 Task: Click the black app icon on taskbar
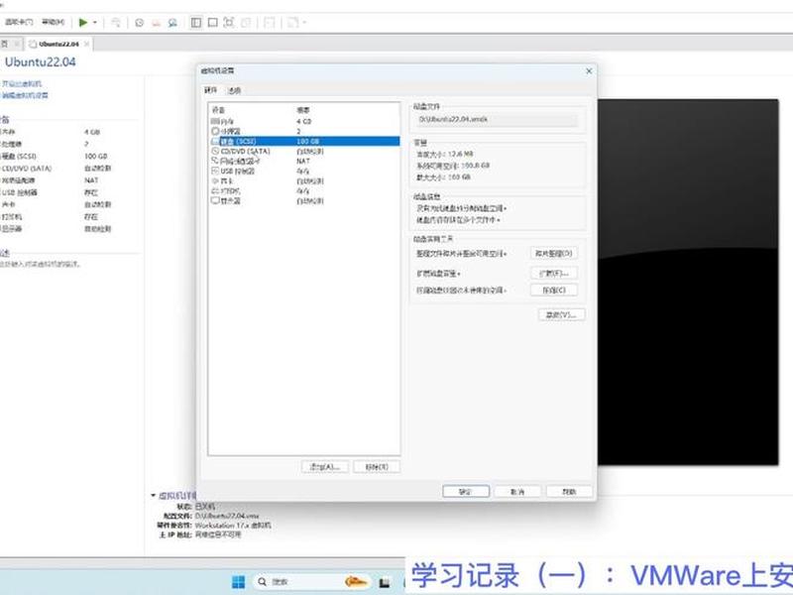coord(385,582)
